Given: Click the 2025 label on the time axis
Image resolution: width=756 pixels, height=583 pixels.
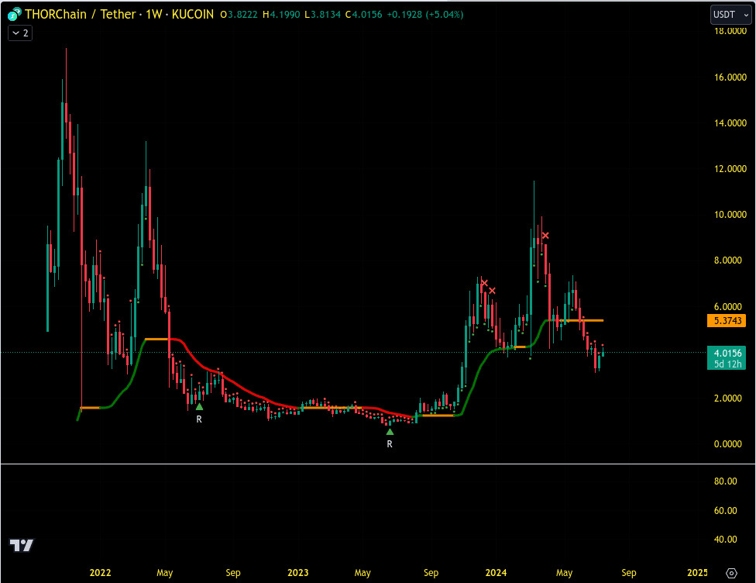Looking at the screenshot, I should (x=697, y=572).
